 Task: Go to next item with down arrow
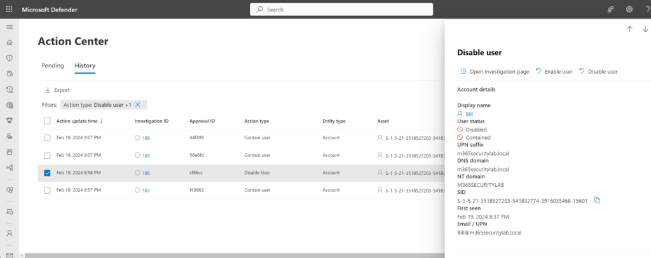coord(645,29)
